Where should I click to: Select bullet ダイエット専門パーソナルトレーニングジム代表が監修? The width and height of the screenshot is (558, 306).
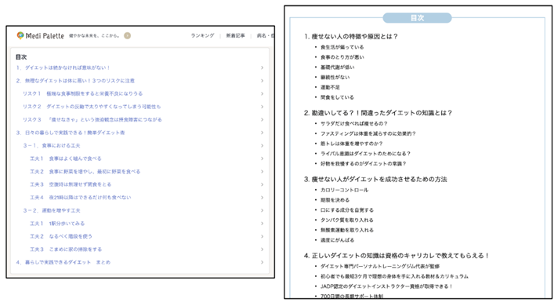(x=380, y=266)
